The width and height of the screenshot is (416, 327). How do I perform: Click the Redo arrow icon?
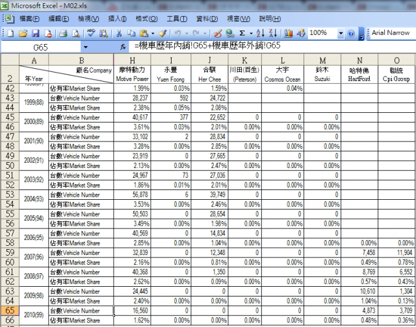[x=196, y=33]
